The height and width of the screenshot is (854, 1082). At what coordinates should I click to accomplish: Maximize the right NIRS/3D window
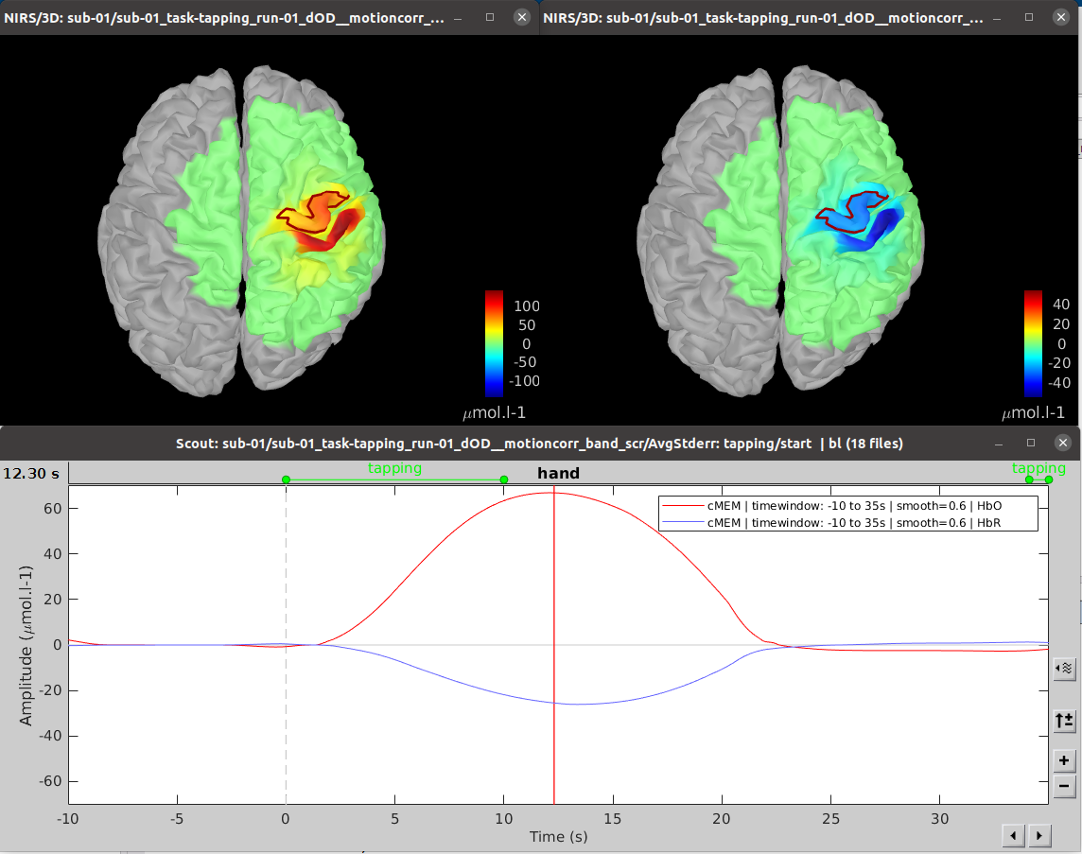1029,17
